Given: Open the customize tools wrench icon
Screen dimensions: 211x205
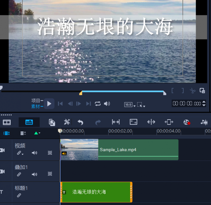Looking at the screenshot, I should pyautogui.click(x=67, y=122).
